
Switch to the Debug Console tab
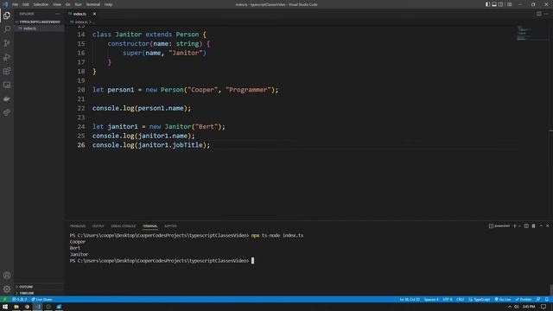point(123,226)
